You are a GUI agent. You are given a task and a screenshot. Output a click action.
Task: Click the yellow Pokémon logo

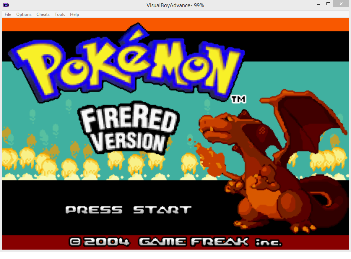tap(126, 65)
